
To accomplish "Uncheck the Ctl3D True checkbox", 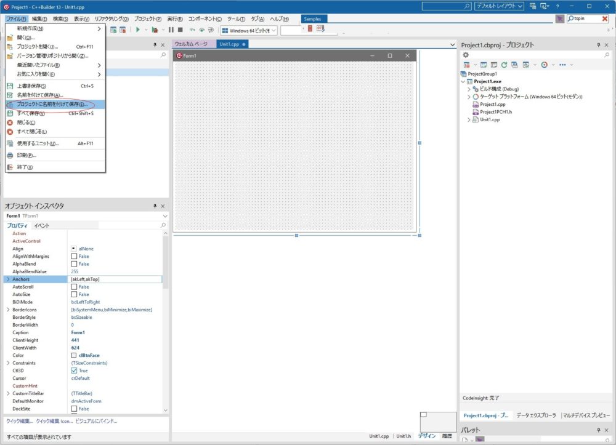I will (x=74, y=371).
